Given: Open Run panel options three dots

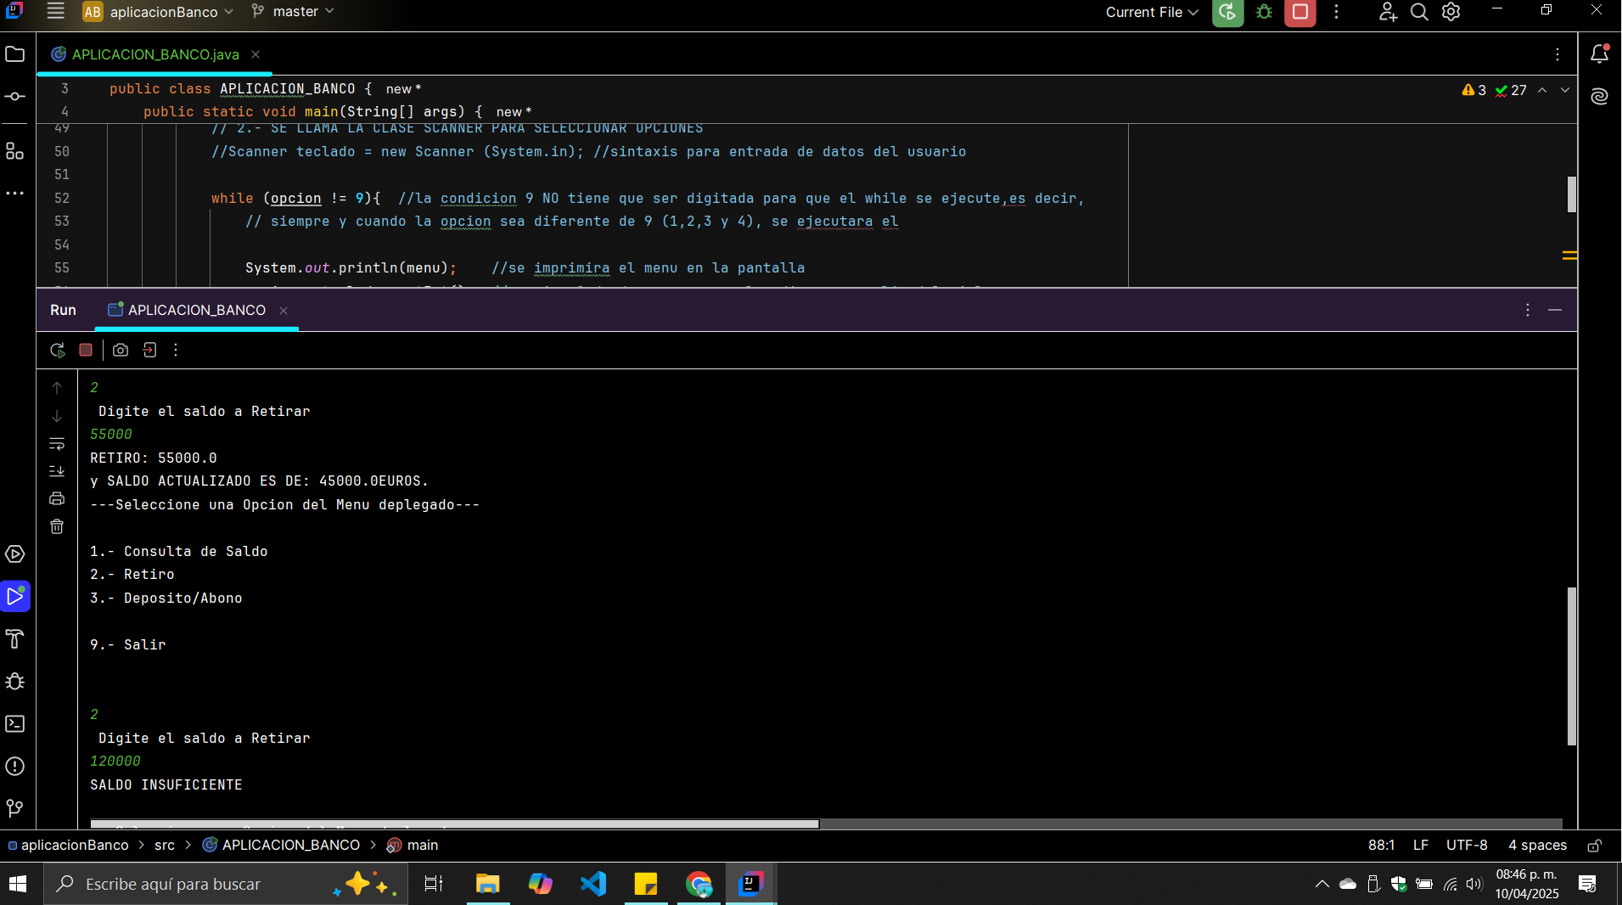Looking at the screenshot, I should (1528, 310).
